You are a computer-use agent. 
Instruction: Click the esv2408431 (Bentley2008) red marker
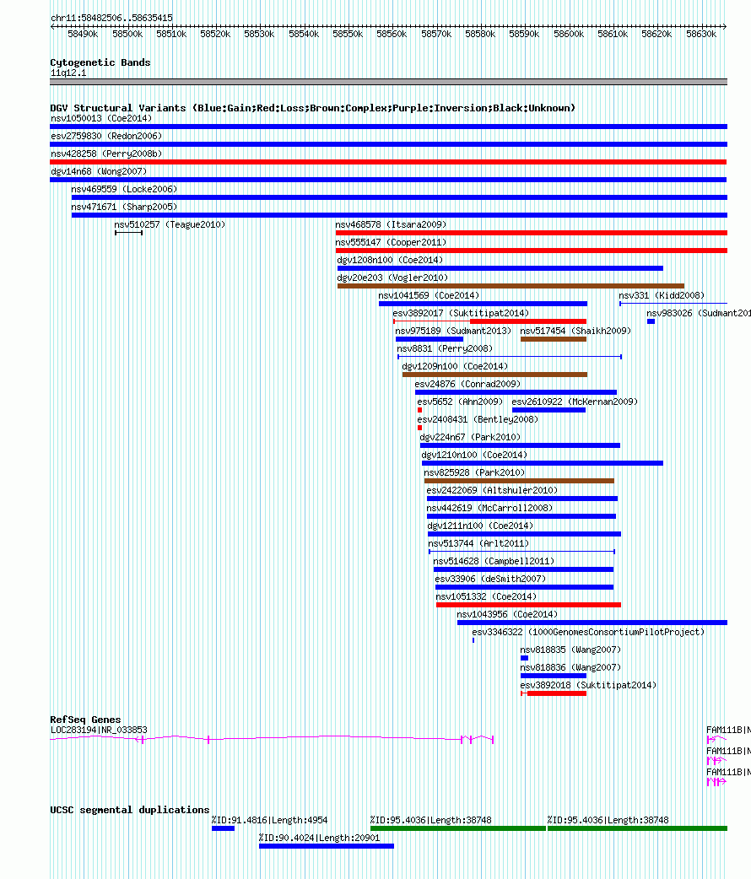coord(419,428)
